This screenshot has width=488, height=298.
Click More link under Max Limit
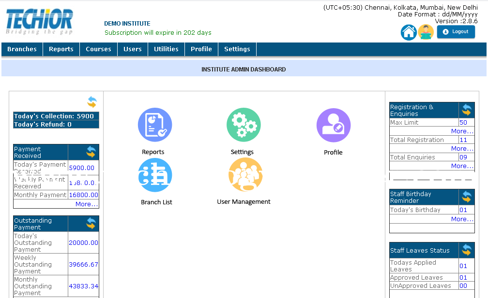tap(462, 131)
